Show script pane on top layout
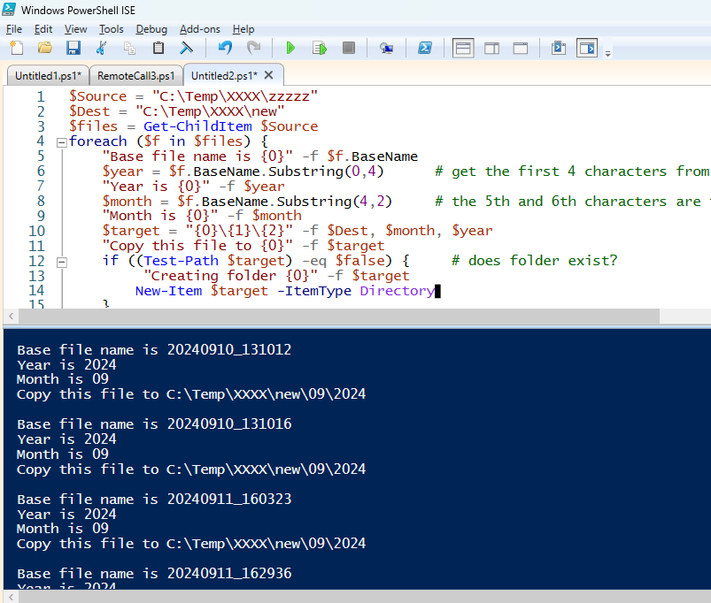Screen dimensions: 711x603 (463, 48)
